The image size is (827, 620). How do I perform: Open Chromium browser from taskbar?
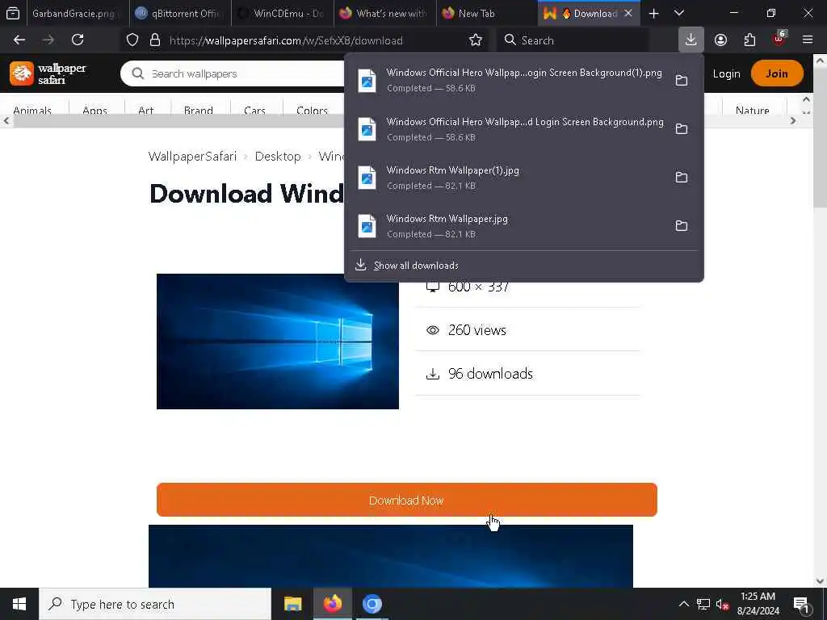click(x=372, y=604)
